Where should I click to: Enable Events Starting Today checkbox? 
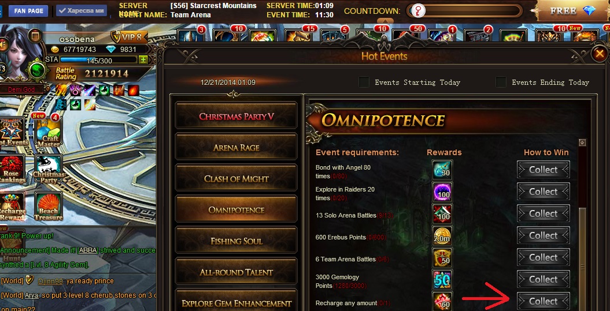tap(364, 82)
